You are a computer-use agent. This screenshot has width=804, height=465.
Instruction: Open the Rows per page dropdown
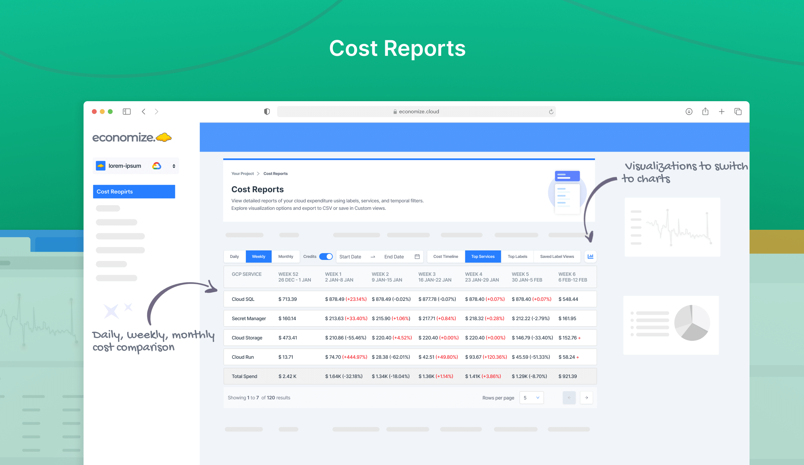point(532,398)
